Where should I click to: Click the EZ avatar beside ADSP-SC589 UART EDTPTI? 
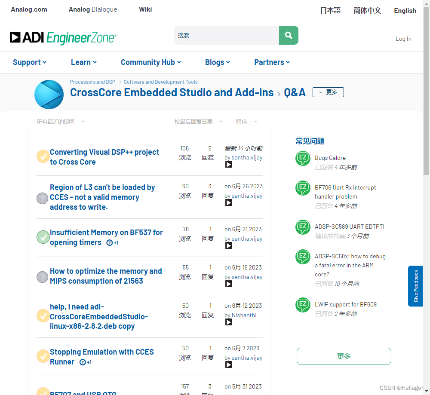[303, 227]
